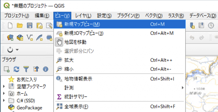The width and height of the screenshot is (218, 112).
Task: Open the データベース(D) menu
Action: point(203,16)
